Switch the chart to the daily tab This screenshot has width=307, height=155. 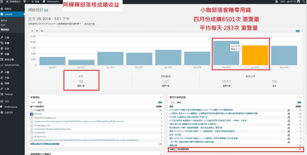[x=32, y=31]
